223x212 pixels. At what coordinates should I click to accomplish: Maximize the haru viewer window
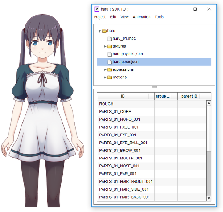[195, 9]
